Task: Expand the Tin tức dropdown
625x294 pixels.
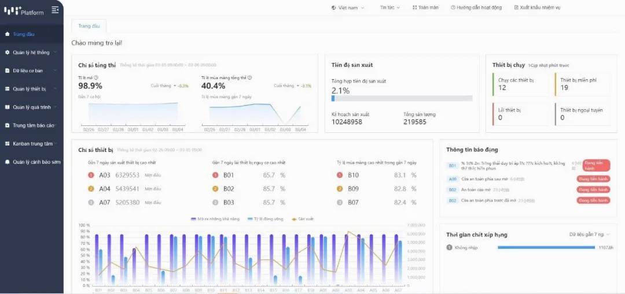Action: tap(389, 8)
